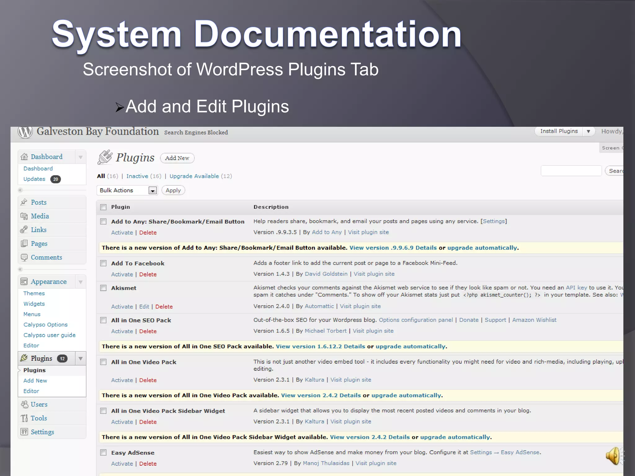The image size is (635, 476).
Task: Open Add New under Plugins menu
Action: (x=35, y=381)
